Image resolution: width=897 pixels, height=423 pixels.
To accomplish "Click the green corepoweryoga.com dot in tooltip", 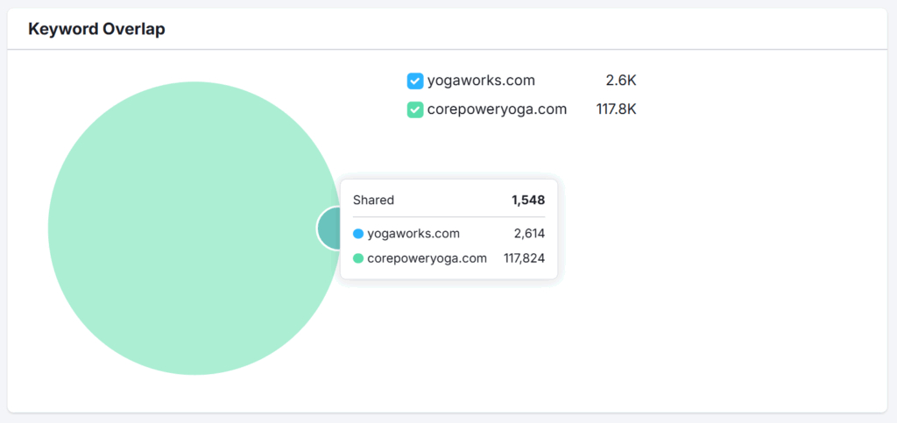I will 358,258.
